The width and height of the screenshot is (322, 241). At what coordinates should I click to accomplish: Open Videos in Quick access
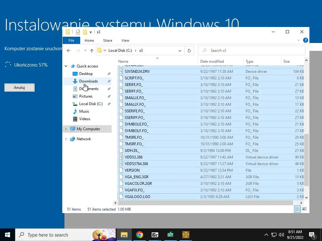(85, 119)
